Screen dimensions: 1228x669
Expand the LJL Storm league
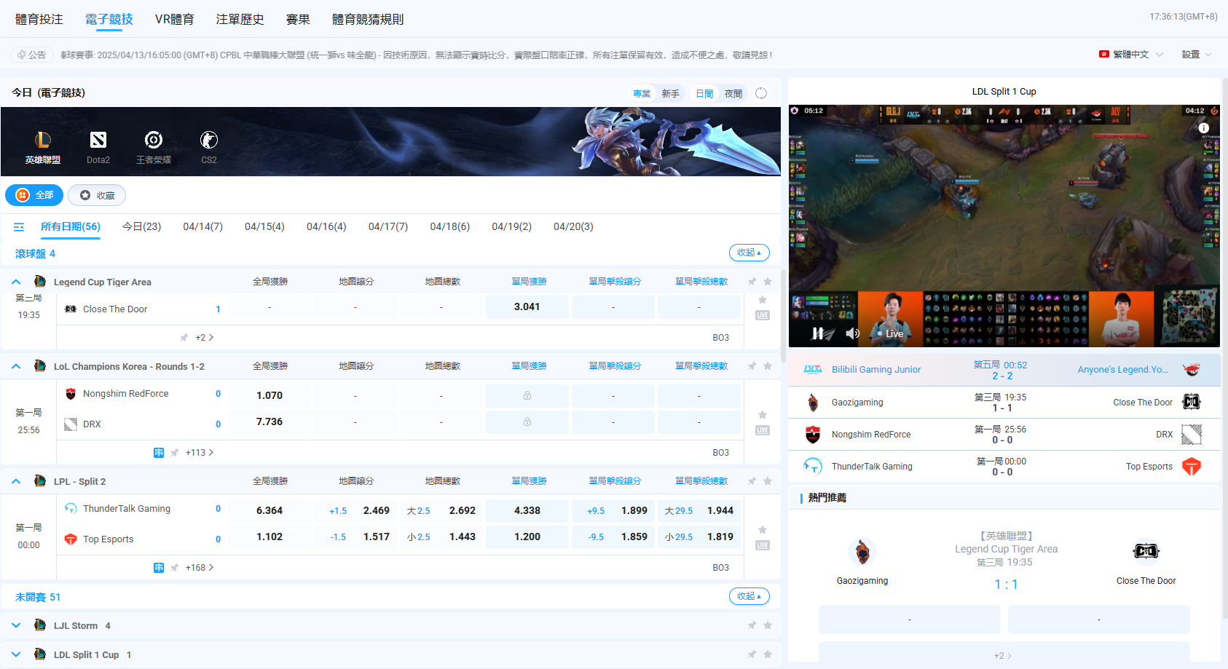(x=16, y=625)
